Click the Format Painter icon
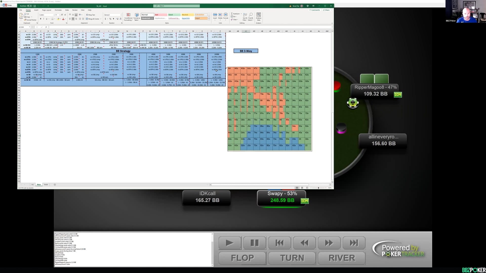486x273 pixels. (25, 20)
